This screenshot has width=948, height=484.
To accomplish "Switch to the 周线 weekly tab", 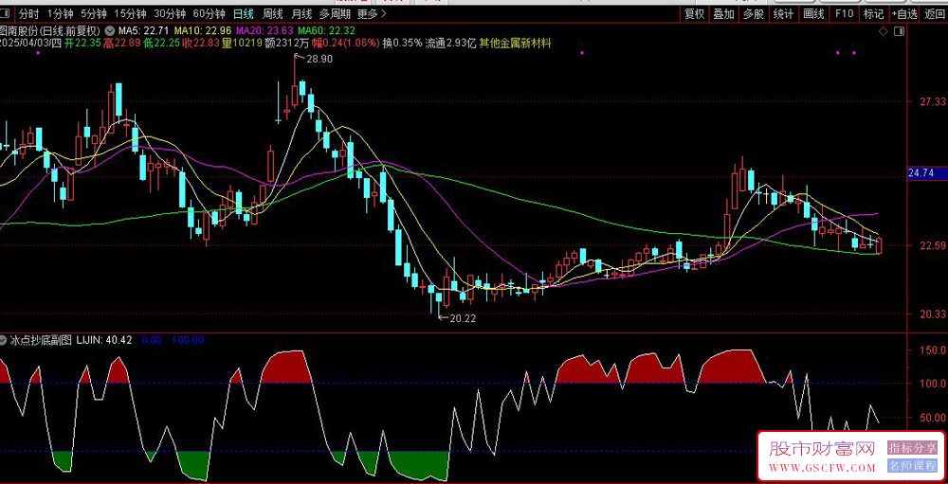I will pyautogui.click(x=273, y=13).
